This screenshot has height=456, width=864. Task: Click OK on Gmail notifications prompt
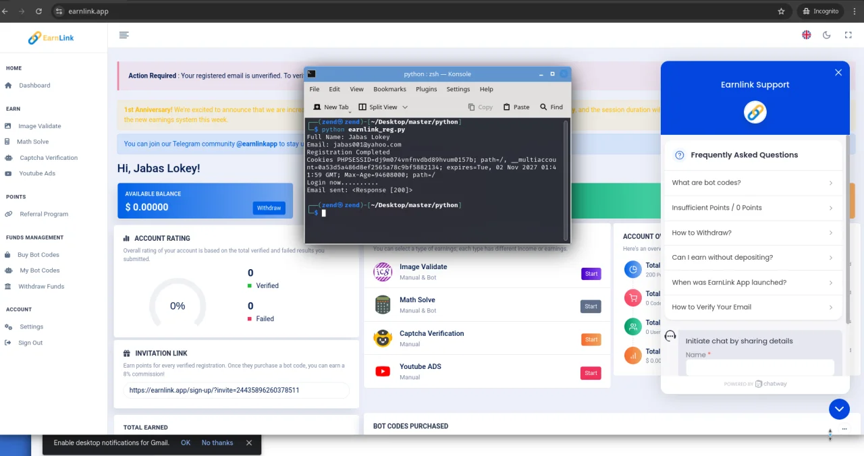coord(186,443)
